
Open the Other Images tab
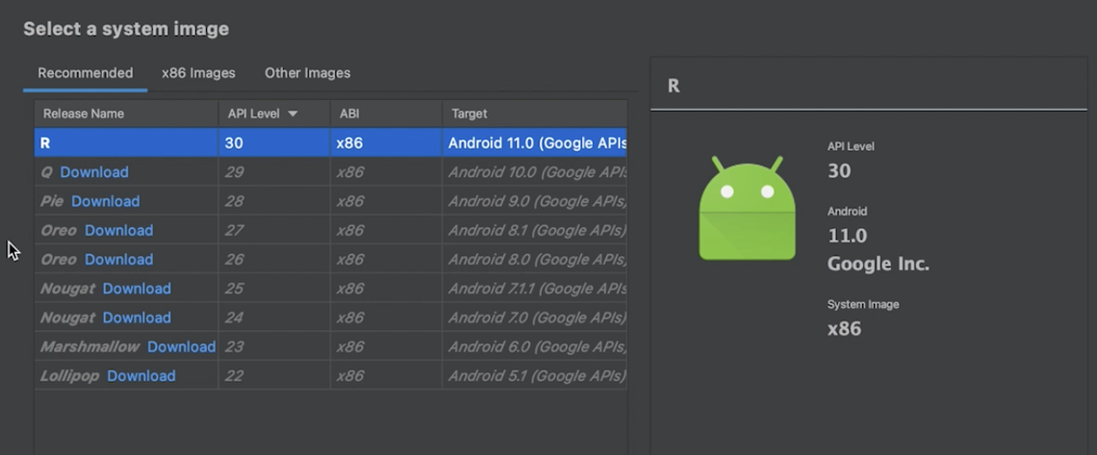click(307, 73)
